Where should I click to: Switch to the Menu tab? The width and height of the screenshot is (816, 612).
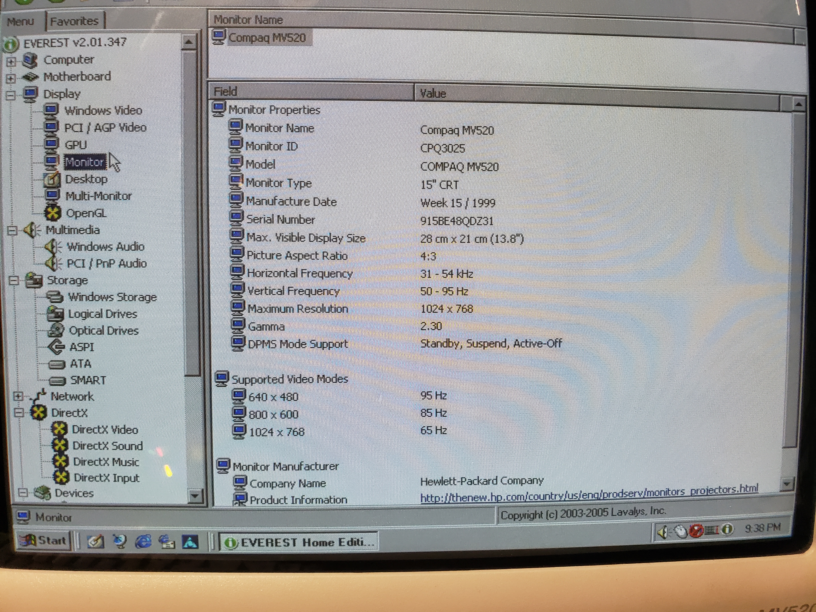pos(20,22)
